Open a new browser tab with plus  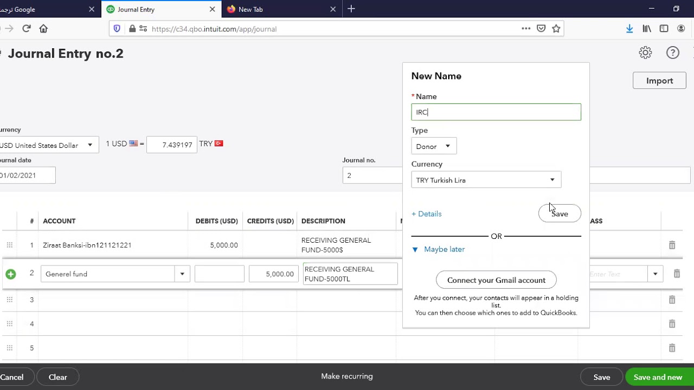(x=351, y=9)
